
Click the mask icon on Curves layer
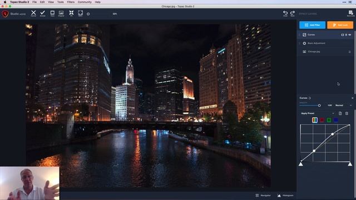point(343,34)
